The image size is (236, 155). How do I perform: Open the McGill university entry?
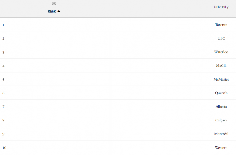coord(221,66)
